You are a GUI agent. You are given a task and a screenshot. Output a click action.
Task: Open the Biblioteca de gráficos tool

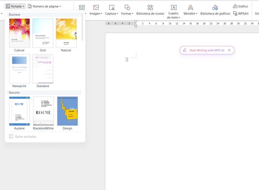point(215,8)
